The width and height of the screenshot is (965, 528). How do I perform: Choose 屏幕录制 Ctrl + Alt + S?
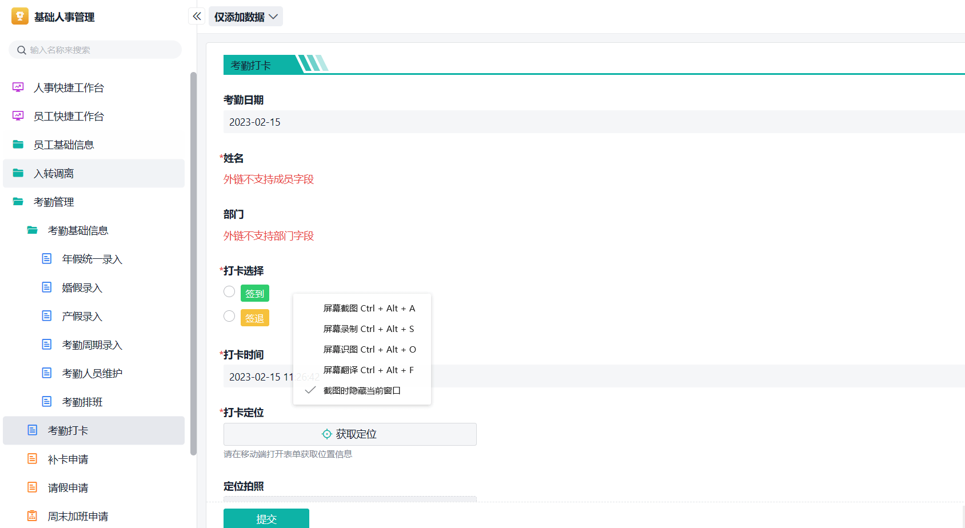coord(362,329)
